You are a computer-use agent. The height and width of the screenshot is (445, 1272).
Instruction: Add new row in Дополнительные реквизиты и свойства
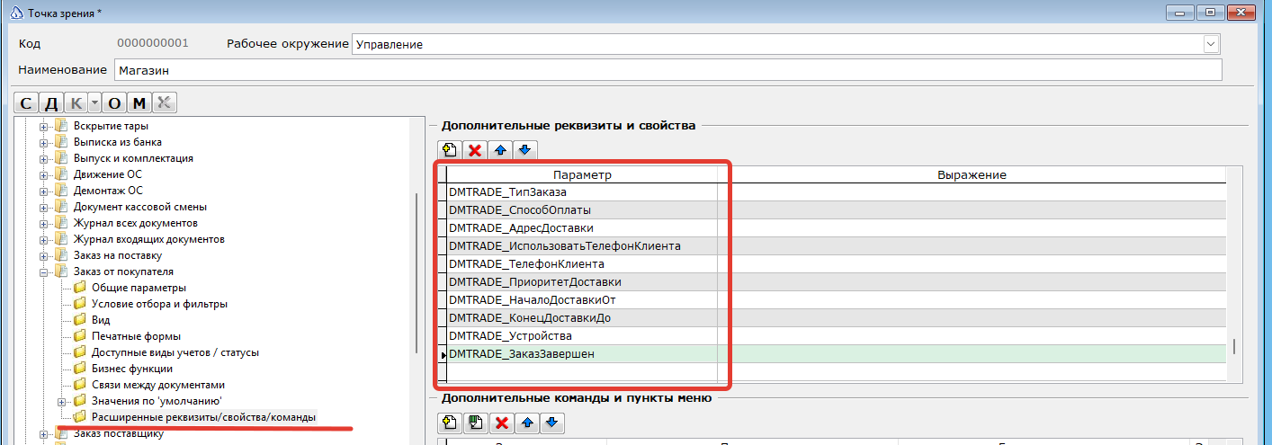tap(450, 149)
